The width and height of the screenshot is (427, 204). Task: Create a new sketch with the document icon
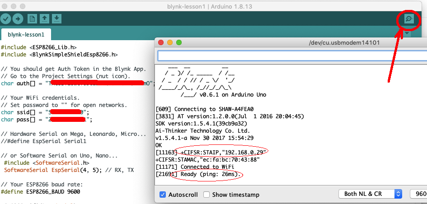tap(33, 19)
